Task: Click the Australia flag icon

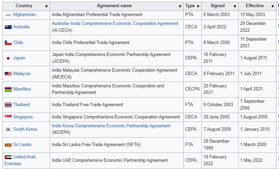Action: coord(8,27)
